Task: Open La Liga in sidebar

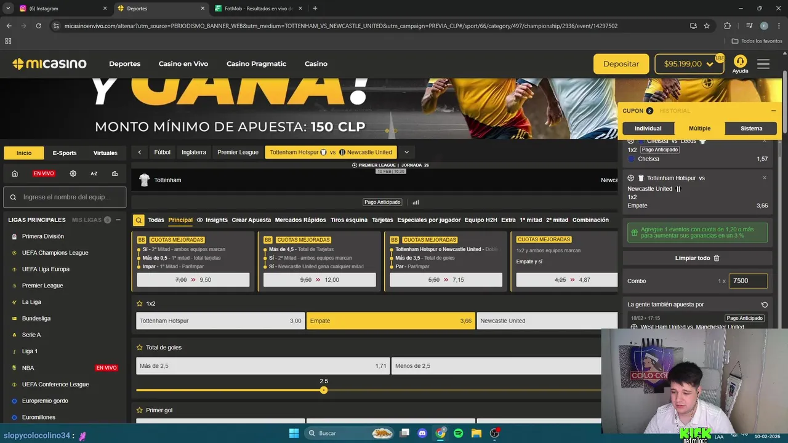Action: click(31, 302)
